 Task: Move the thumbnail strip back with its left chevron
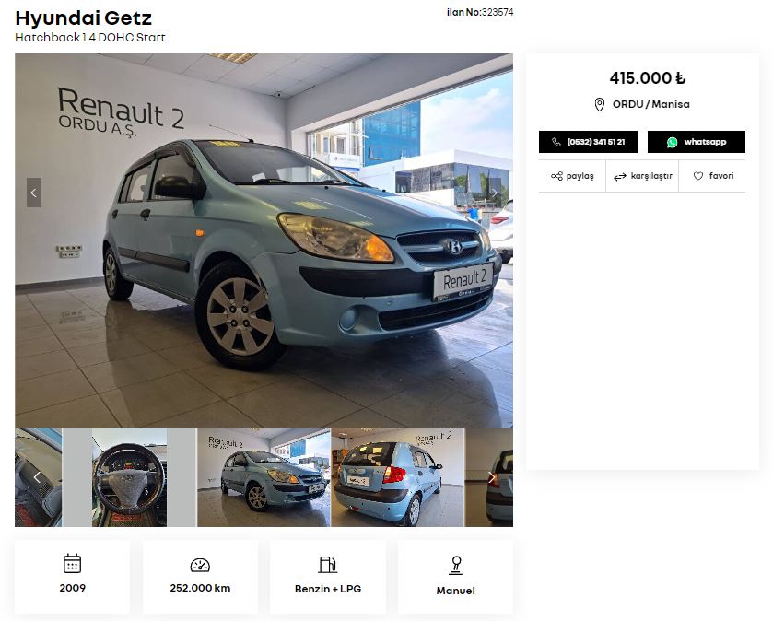pyautogui.click(x=37, y=476)
